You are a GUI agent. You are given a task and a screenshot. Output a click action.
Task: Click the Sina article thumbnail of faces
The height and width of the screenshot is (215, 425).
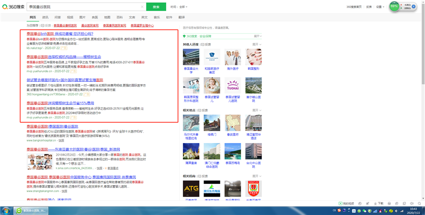(40, 161)
